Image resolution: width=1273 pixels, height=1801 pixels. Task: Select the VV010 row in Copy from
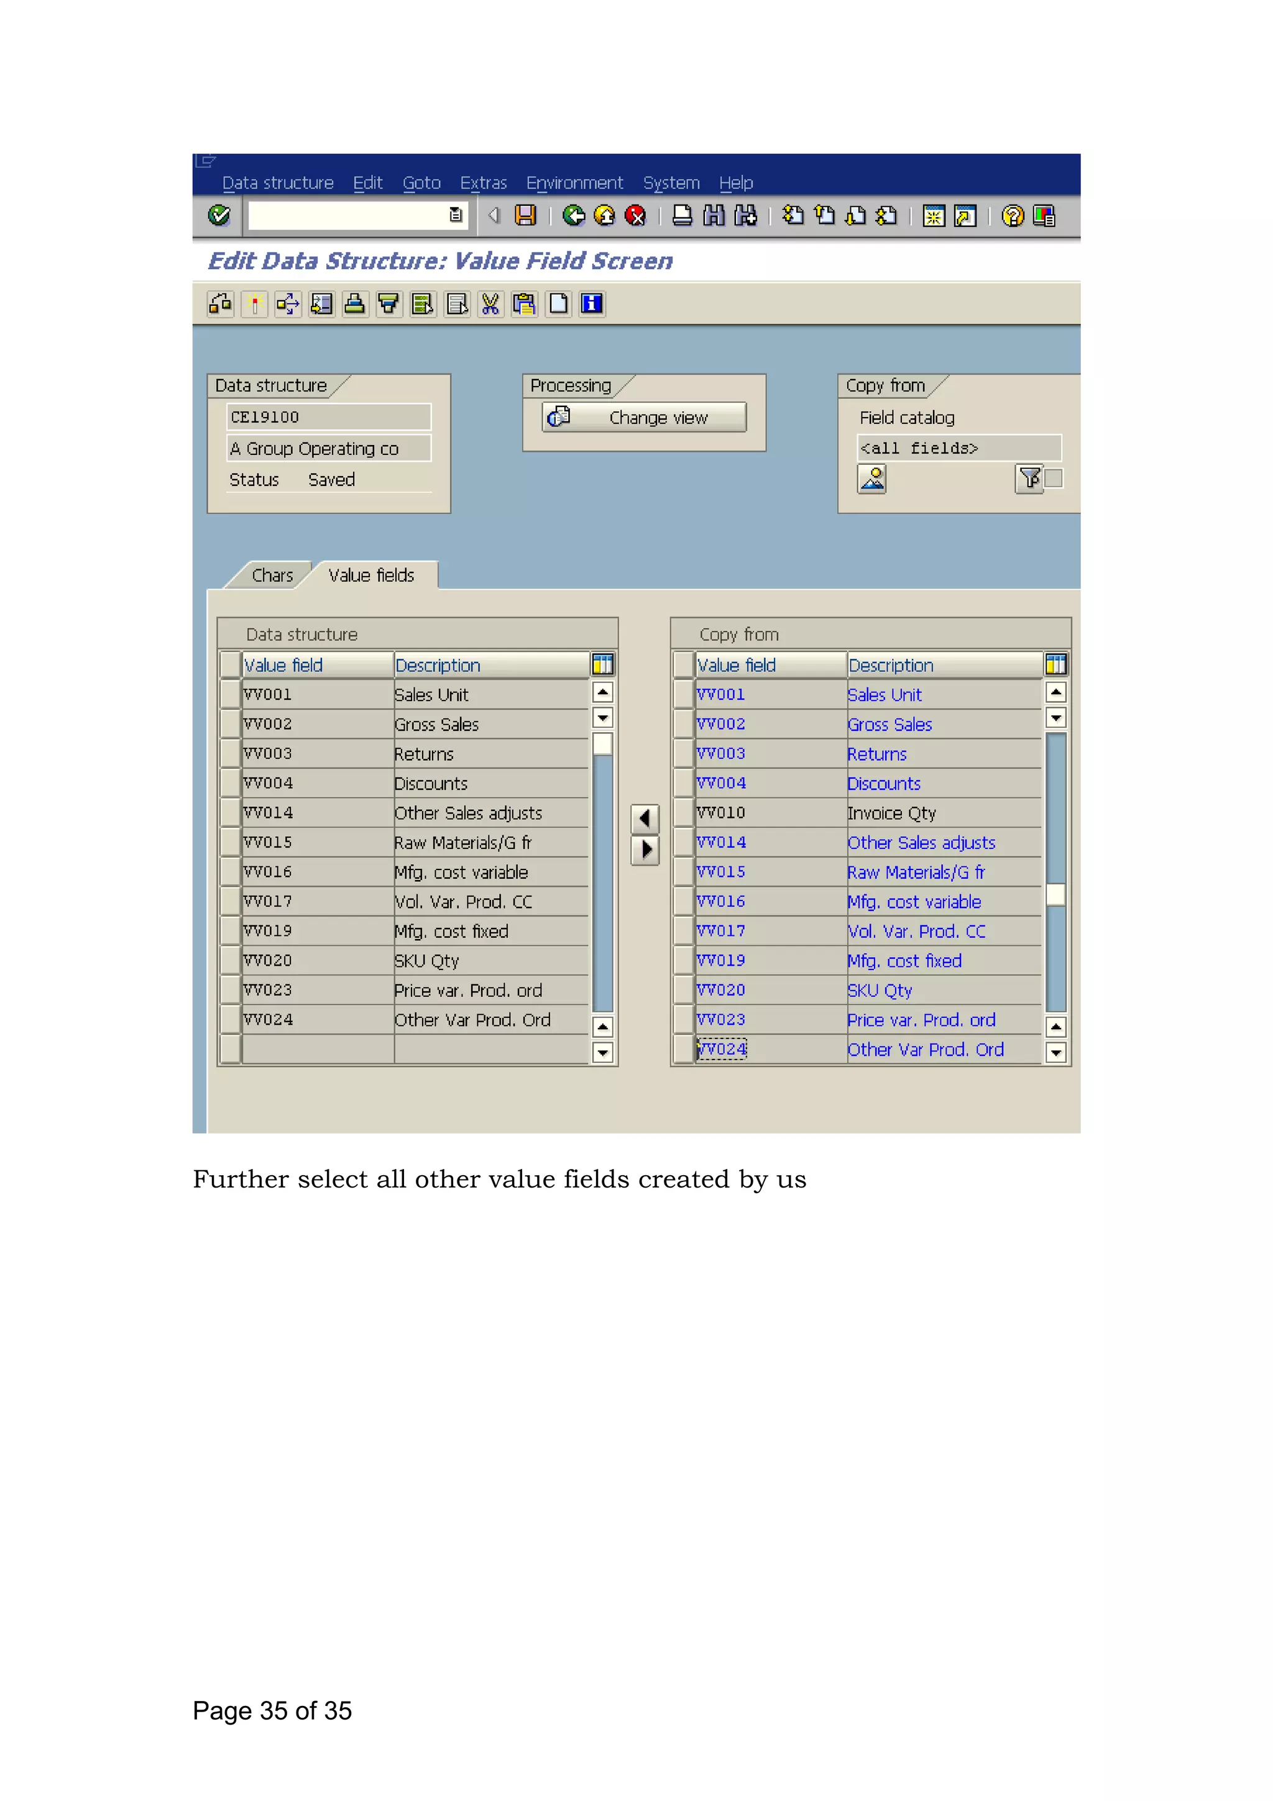click(x=684, y=813)
